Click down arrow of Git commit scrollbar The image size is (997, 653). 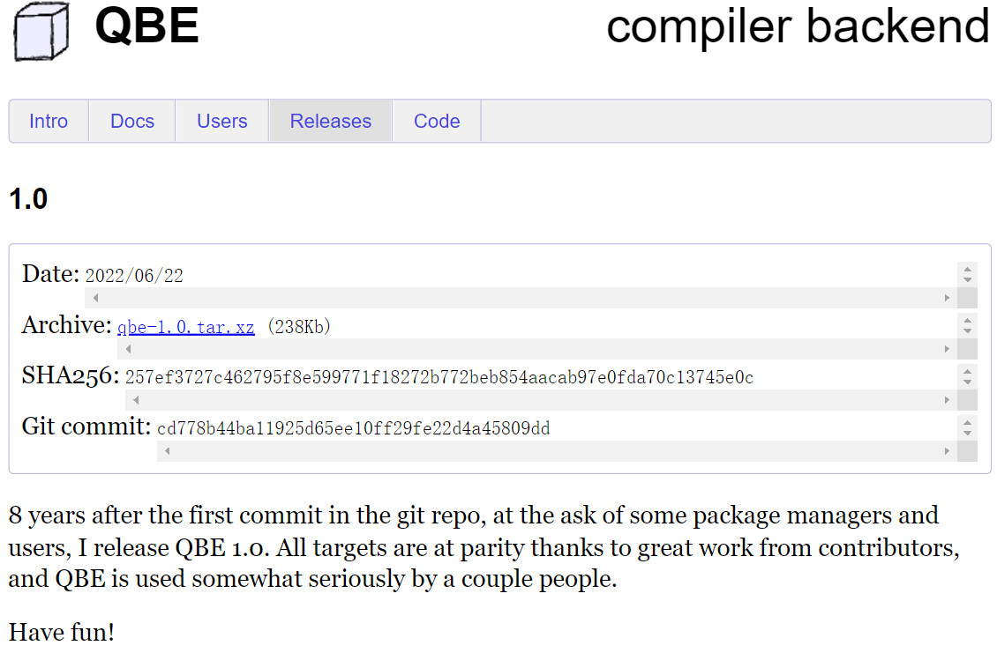click(968, 433)
